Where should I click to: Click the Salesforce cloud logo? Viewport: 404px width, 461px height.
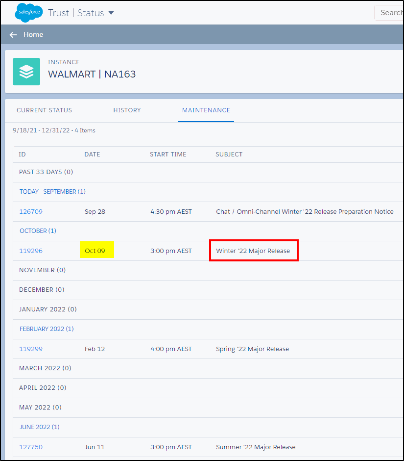(29, 13)
